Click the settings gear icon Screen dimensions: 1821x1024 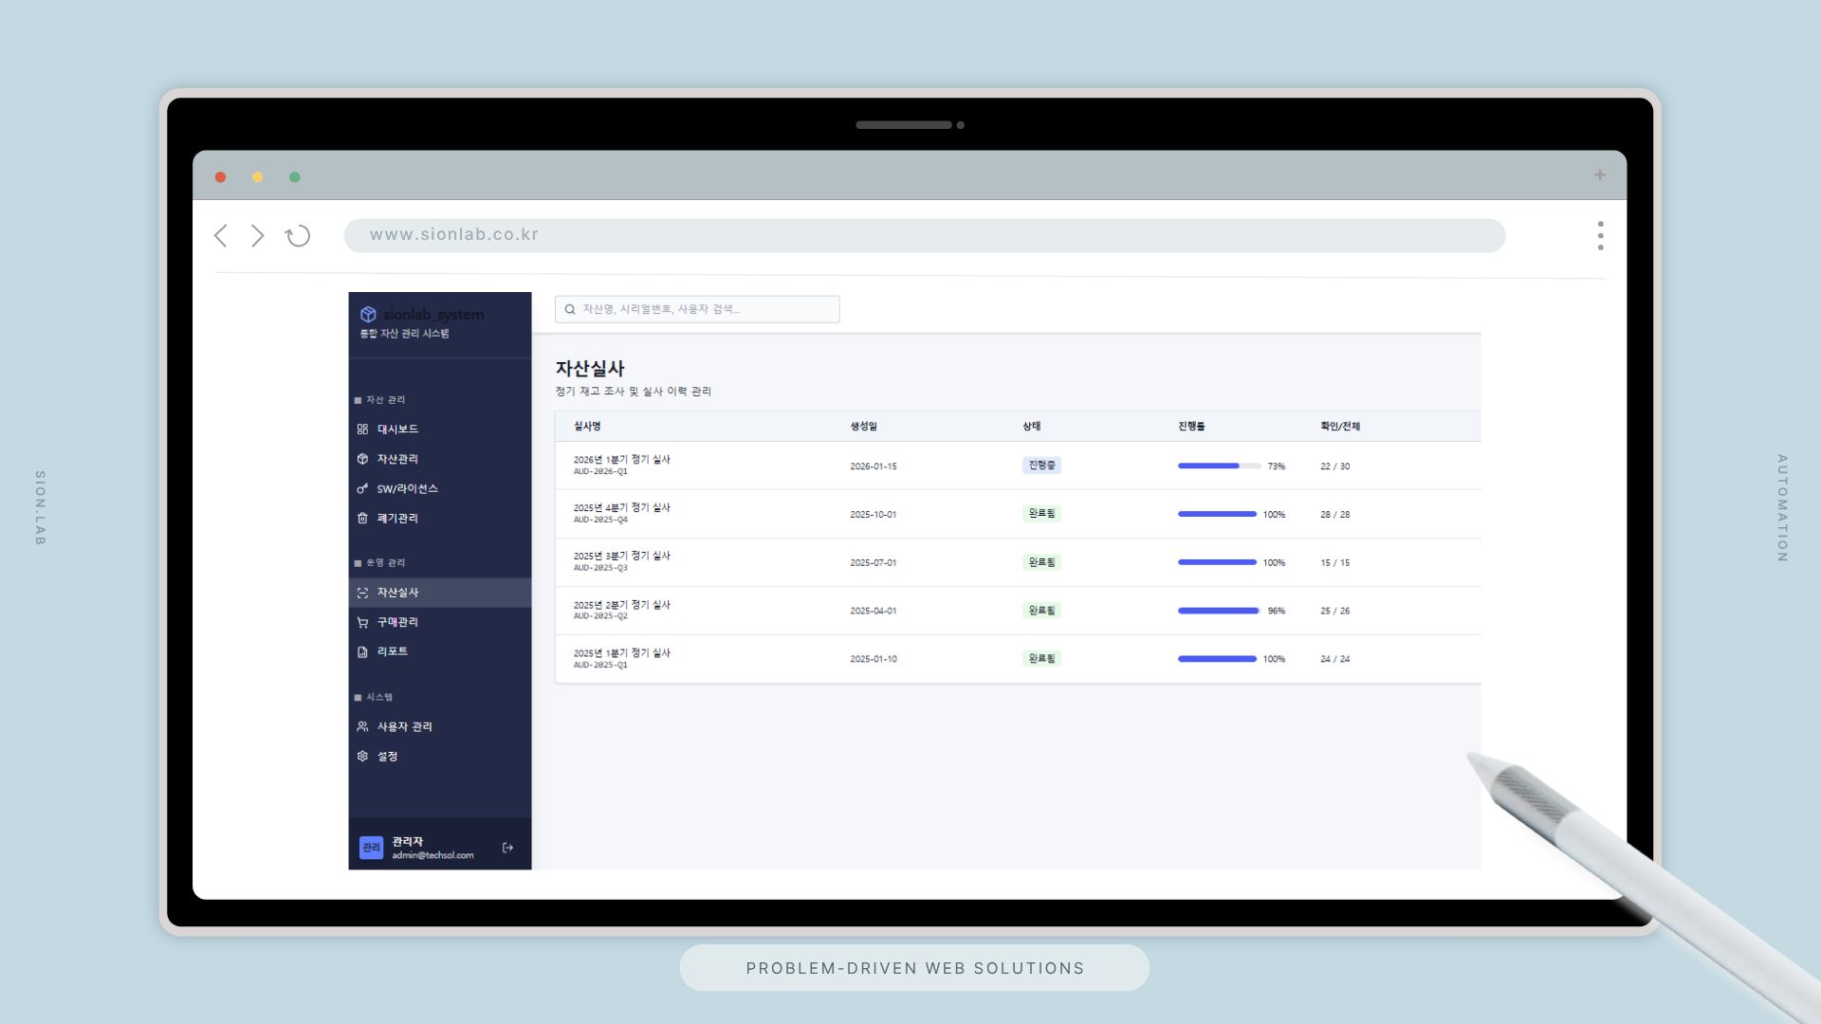tap(362, 757)
